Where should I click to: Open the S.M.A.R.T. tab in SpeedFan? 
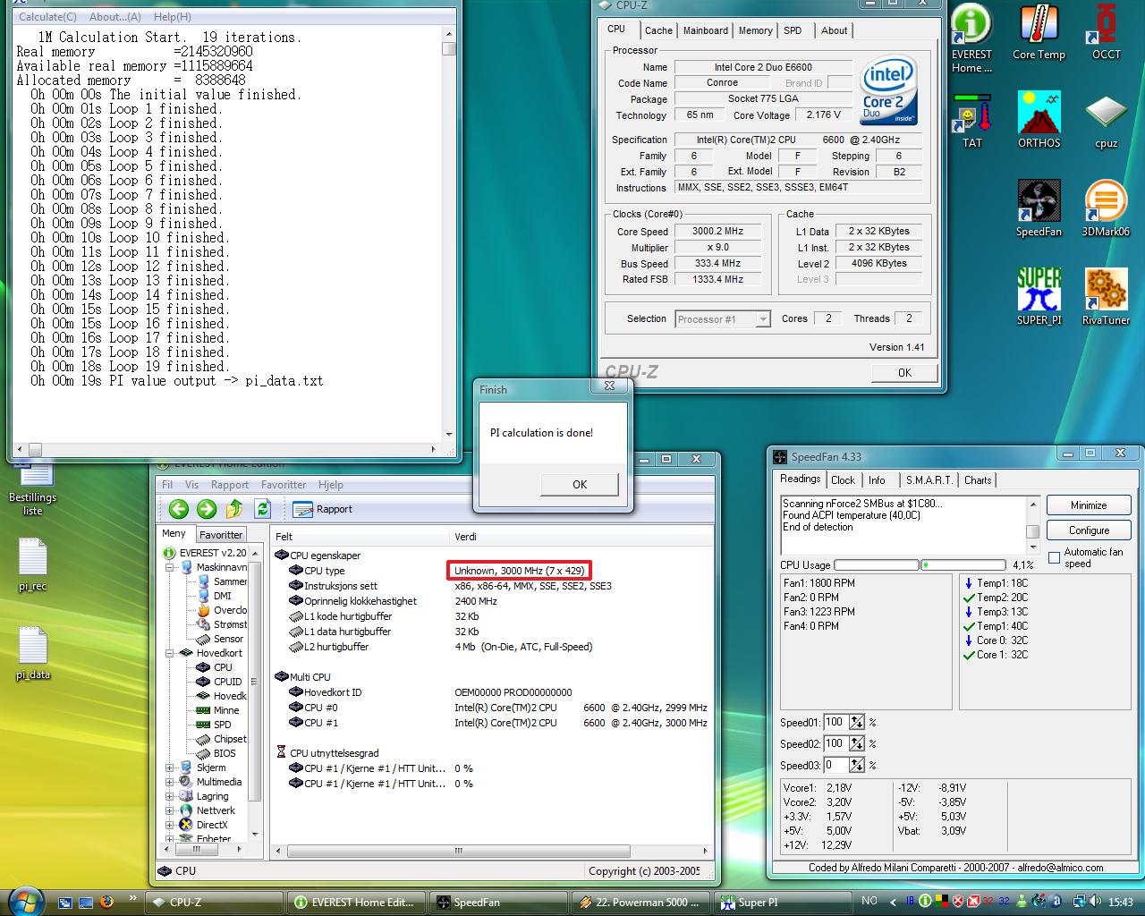929,480
